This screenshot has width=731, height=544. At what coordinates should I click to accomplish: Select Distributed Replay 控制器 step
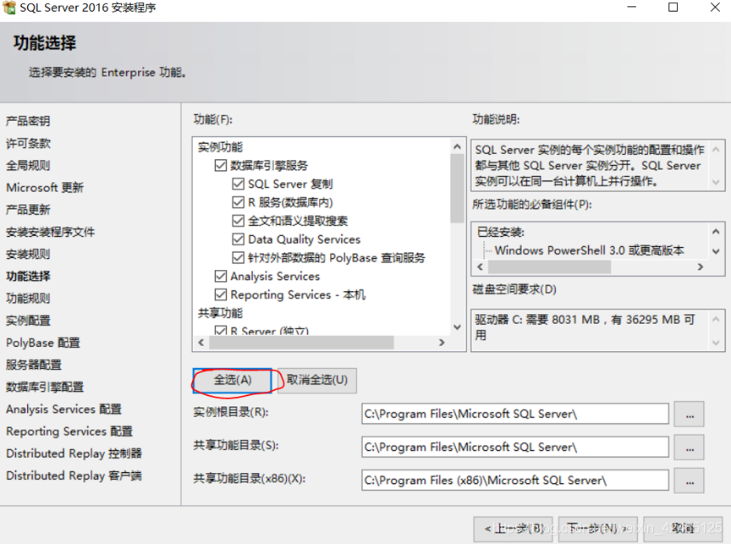(x=74, y=453)
